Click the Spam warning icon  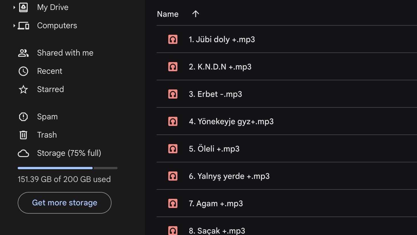click(23, 117)
